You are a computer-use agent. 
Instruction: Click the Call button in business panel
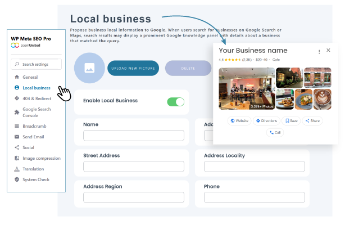(275, 132)
